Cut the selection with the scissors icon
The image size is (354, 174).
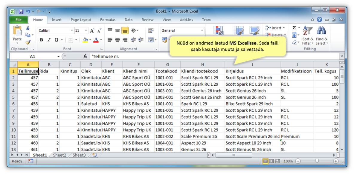(x=28, y=28)
